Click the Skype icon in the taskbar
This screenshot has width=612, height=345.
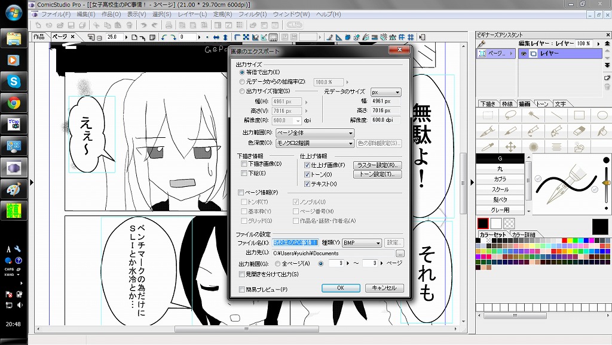click(x=14, y=81)
